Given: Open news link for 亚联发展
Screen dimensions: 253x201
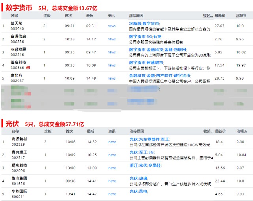Looking at the screenshot, I should (111, 52).
